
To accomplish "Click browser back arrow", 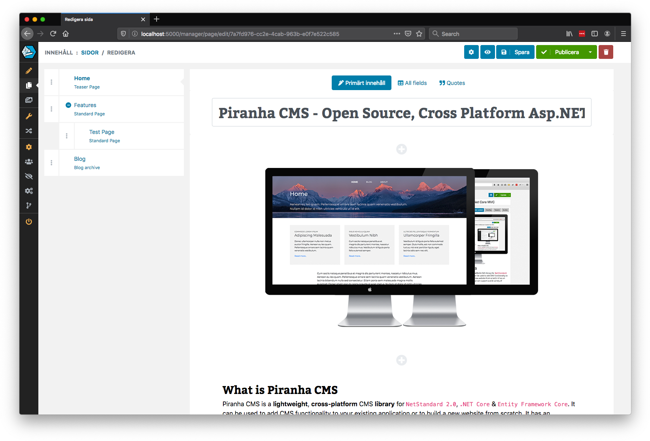I will point(27,34).
